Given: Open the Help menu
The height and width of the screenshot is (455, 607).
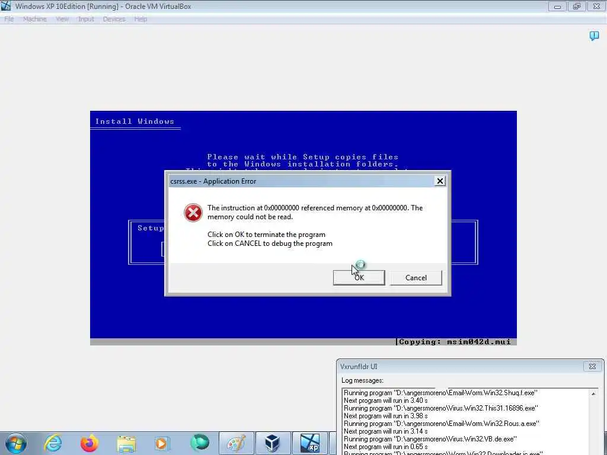Looking at the screenshot, I should click(x=140, y=19).
